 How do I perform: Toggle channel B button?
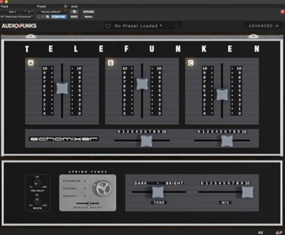[x=111, y=63]
